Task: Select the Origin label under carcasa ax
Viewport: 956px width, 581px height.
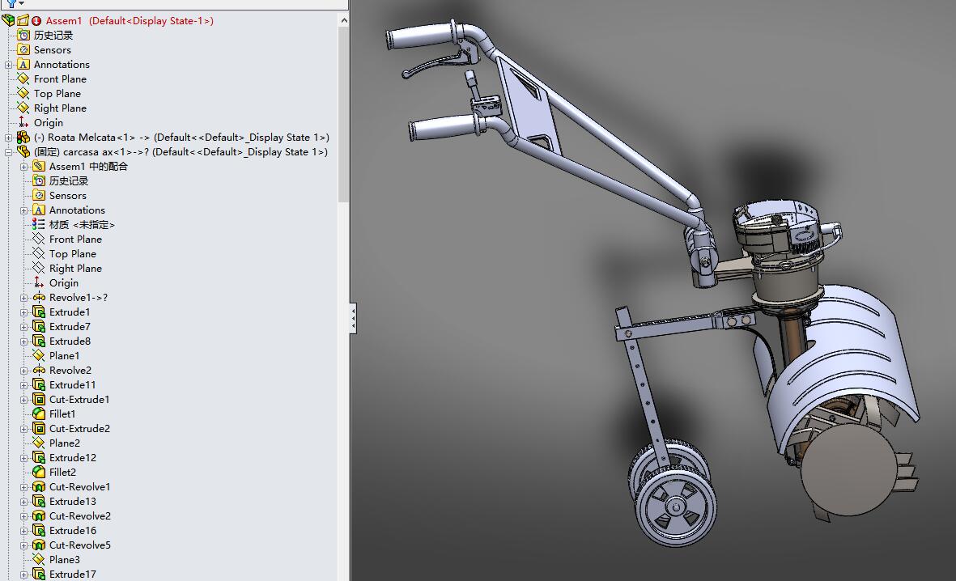Action: click(x=63, y=283)
